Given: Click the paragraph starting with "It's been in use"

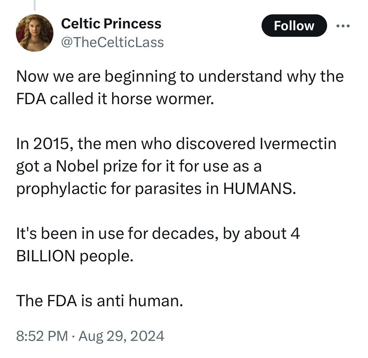Looking at the screenshot, I should [x=158, y=244].
